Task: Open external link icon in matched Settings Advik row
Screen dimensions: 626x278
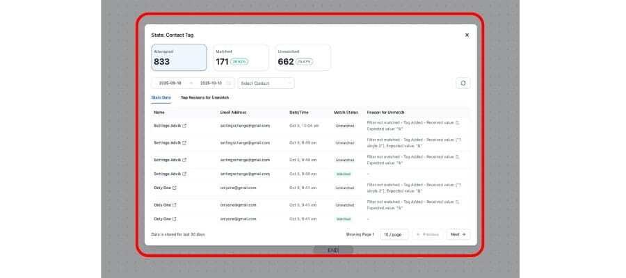Action: [x=184, y=174]
